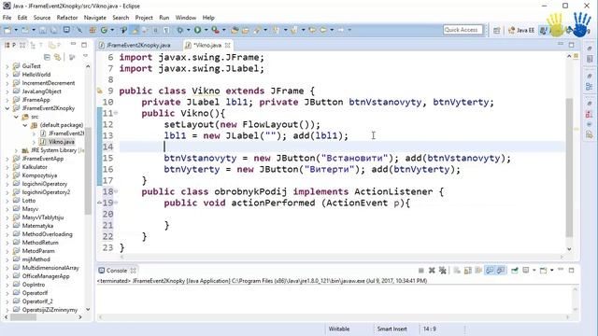Click the Console tab
This screenshot has width=598, height=336.
coord(116,271)
